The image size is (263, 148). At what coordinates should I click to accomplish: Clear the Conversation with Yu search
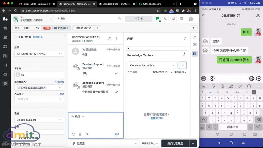173,65
